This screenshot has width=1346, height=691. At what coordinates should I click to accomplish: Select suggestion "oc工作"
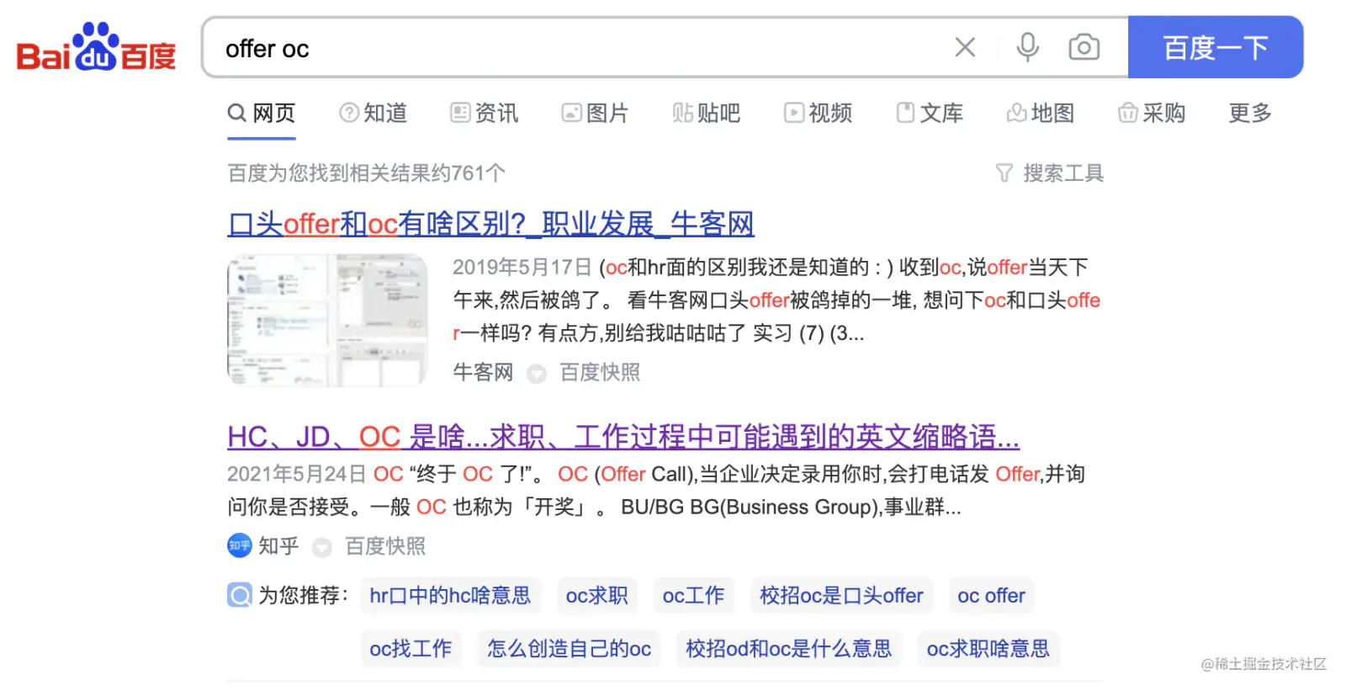(693, 596)
